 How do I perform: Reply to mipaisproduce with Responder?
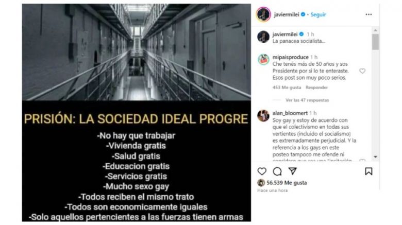point(316,88)
